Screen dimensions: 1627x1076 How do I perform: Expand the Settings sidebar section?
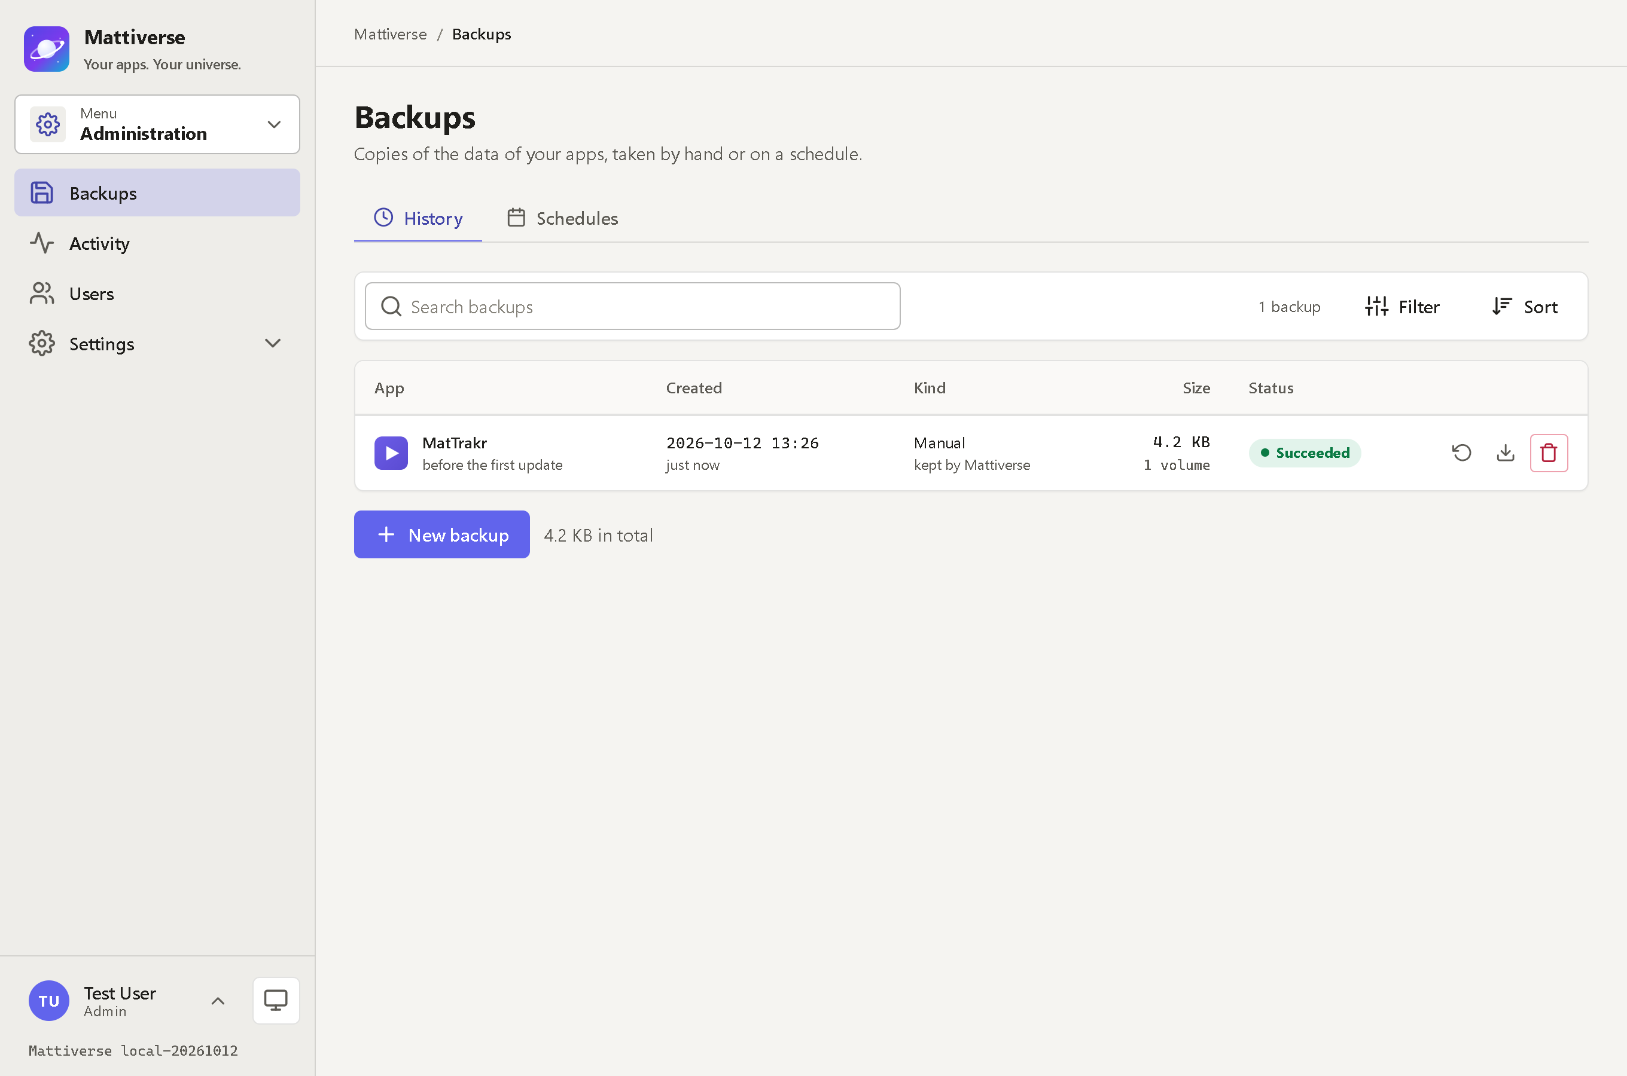157,344
